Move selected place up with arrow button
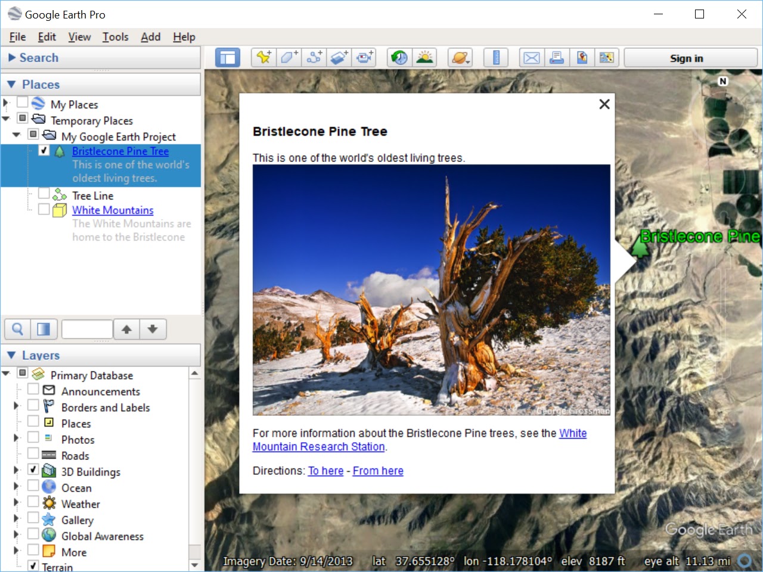This screenshot has width=763, height=572. pyautogui.click(x=126, y=329)
